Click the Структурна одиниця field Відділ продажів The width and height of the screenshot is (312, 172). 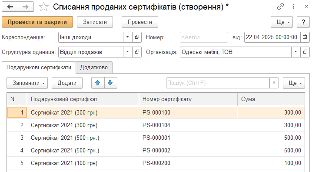(x=91, y=52)
